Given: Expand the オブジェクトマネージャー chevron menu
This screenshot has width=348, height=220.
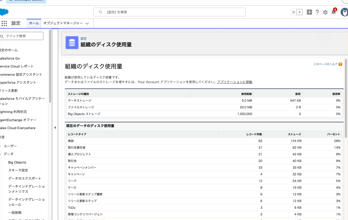Looking at the screenshot, I should (x=87, y=23).
